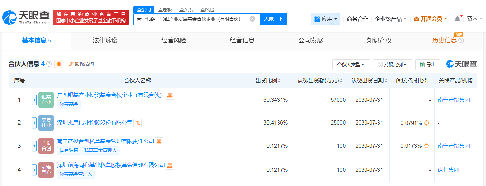486x186 pixels.
Task: Expand row 1 with the plus toggle
Action: pyautogui.click(x=34, y=100)
